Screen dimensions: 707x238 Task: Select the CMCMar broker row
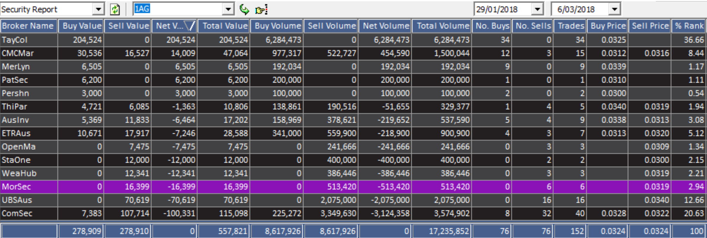pos(353,53)
